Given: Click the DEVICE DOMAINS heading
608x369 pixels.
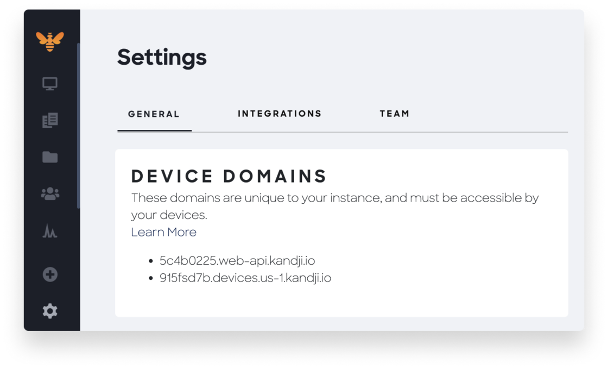Looking at the screenshot, I should point(228,176).
